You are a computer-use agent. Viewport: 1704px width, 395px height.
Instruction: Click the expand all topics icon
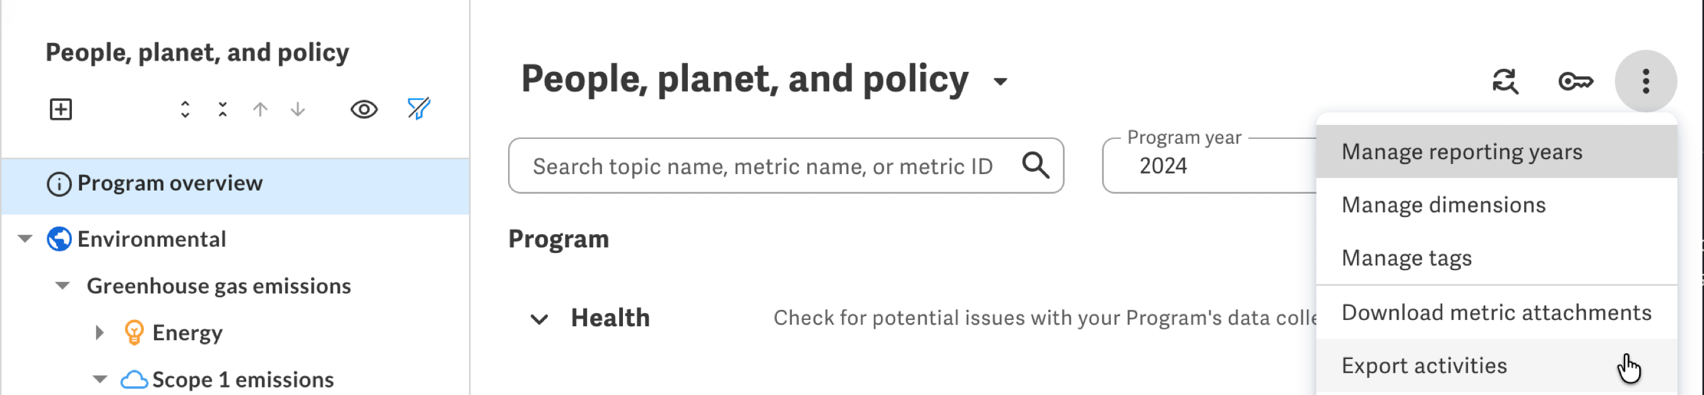[185, 109]
